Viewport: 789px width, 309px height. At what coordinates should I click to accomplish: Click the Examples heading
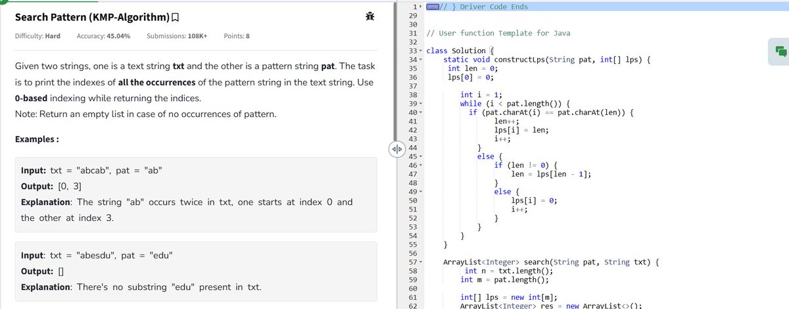click(37, 139)
